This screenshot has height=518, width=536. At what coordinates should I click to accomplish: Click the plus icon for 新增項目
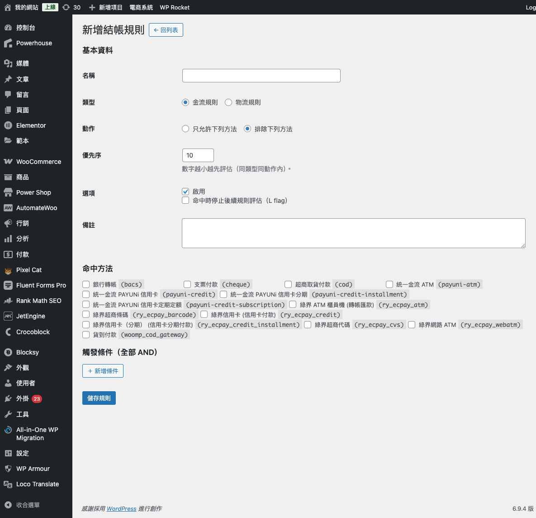[92, 7]
